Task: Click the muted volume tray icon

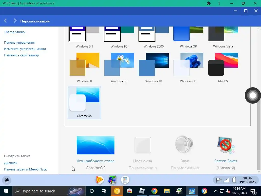Action: (228, 191)
